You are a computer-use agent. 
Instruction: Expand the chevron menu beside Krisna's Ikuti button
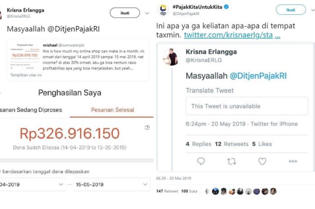click(x=147, y=13)
